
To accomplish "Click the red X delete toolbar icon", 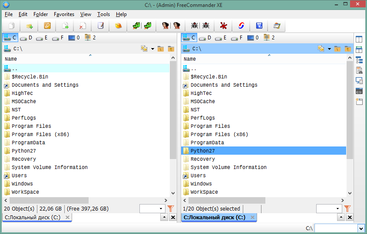I will pos(83,26).
